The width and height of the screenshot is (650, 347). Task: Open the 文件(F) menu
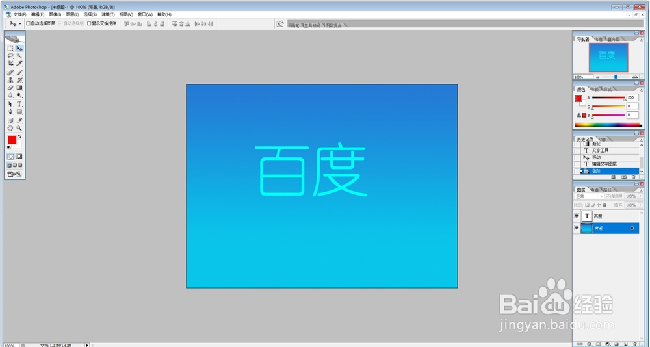19,14
